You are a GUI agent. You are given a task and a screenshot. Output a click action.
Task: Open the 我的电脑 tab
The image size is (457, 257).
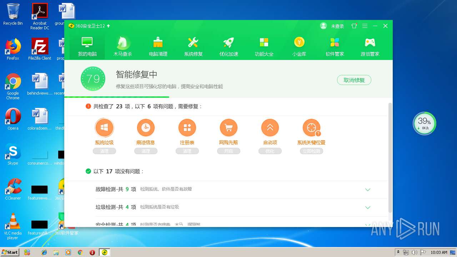[87, 46]
